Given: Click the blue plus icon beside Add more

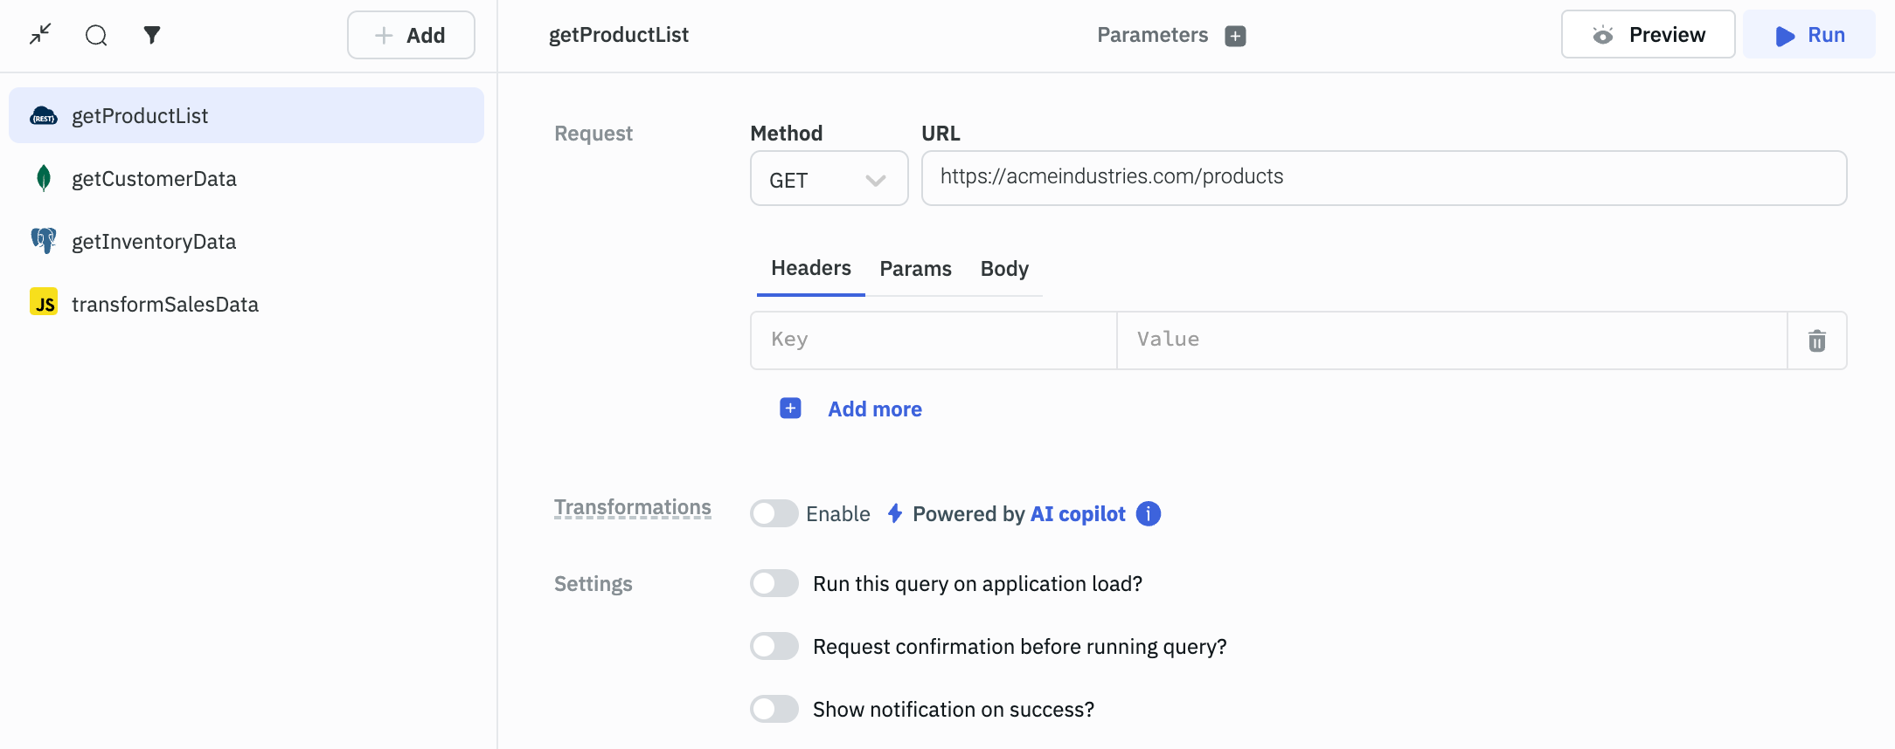Looking at the screenshot, I should coord(790,409).
